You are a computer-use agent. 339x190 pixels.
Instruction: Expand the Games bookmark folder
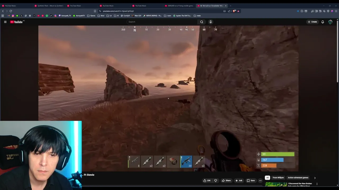[x=91, y=16]
